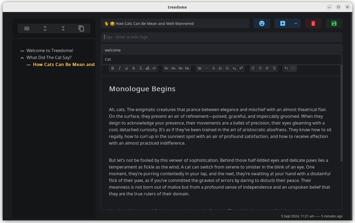
Task: Clear formatting with the Tx icon
Action: coord(141,68)
